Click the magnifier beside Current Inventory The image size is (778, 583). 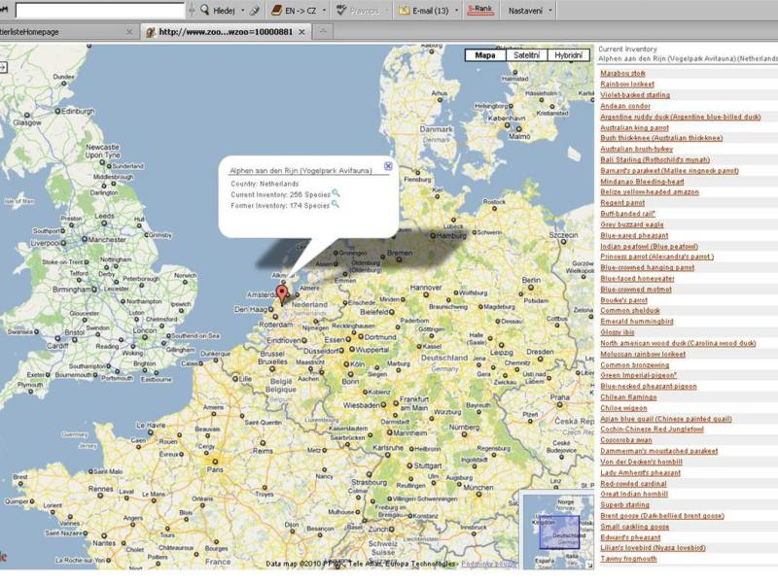tap(336, 192)
